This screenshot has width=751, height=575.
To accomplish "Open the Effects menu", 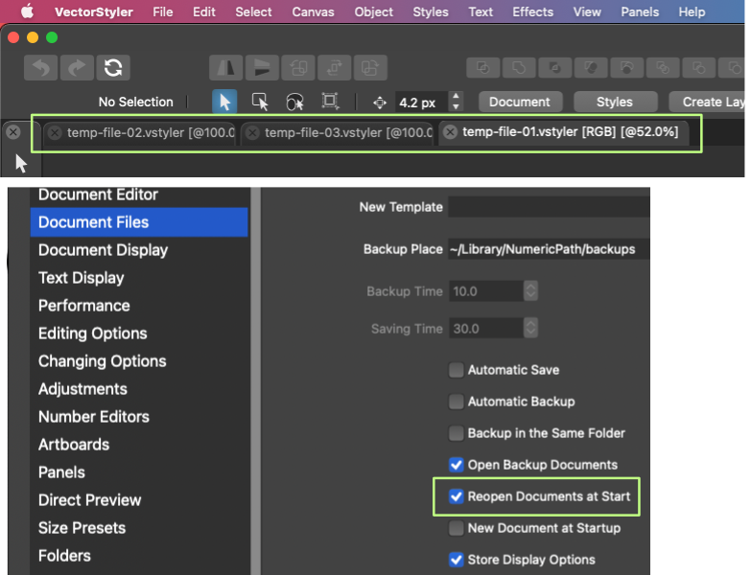I will 532,12.
